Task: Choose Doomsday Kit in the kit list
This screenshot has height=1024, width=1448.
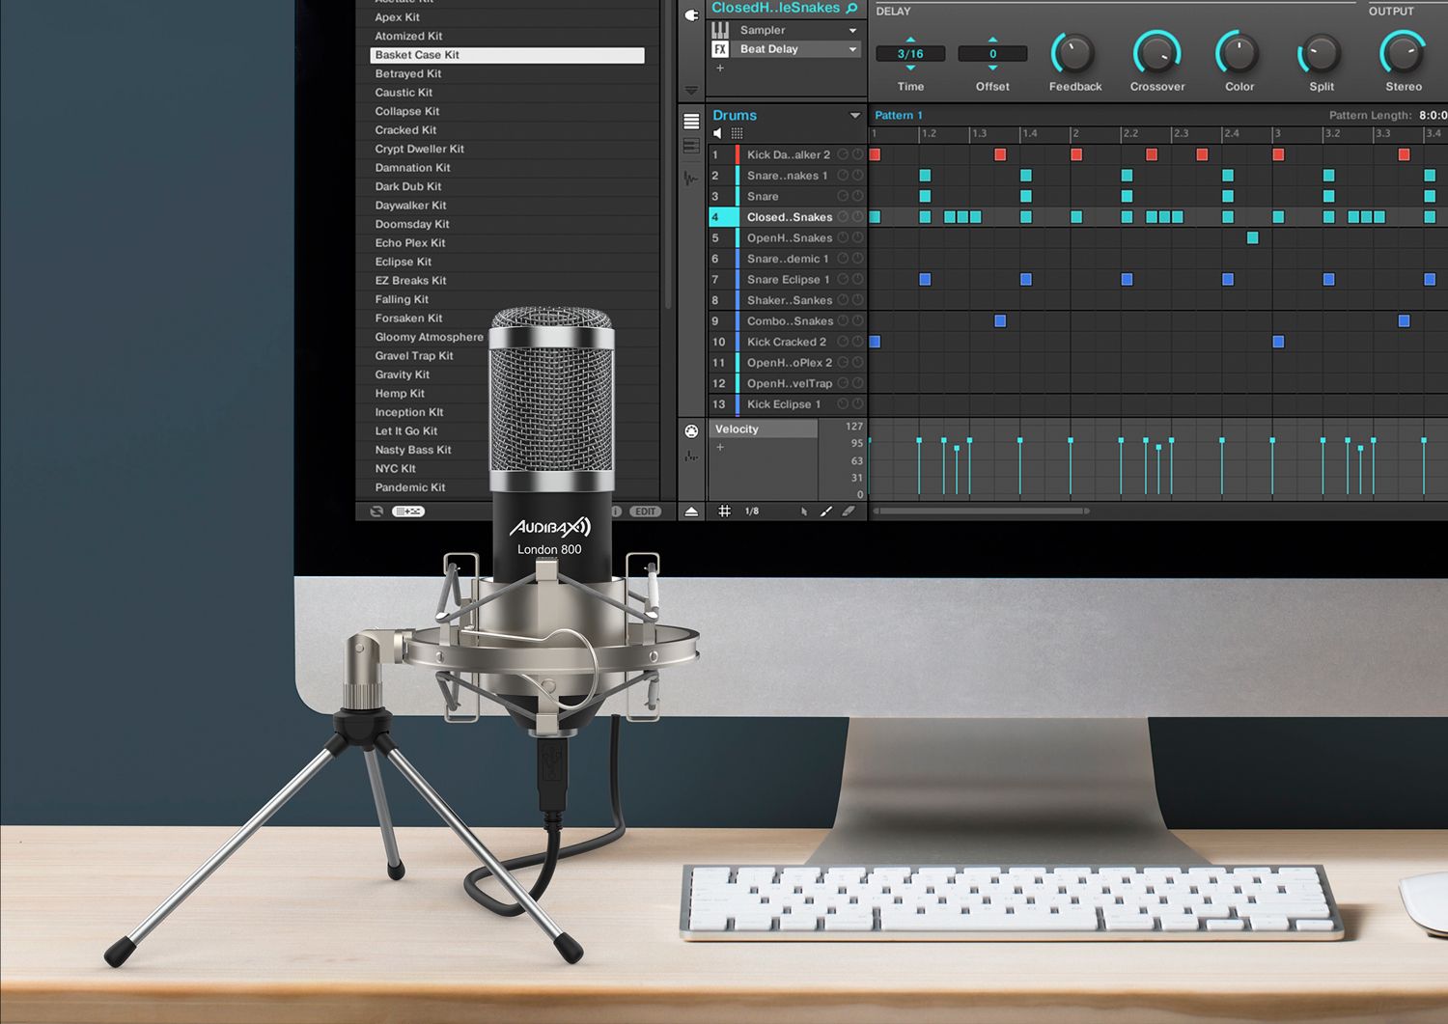Action: click(412, 224)
